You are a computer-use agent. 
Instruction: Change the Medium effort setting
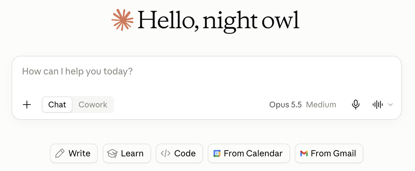click(x=321, y=105)
